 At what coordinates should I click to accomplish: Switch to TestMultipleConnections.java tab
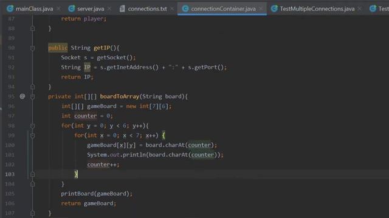pos(317,9)
